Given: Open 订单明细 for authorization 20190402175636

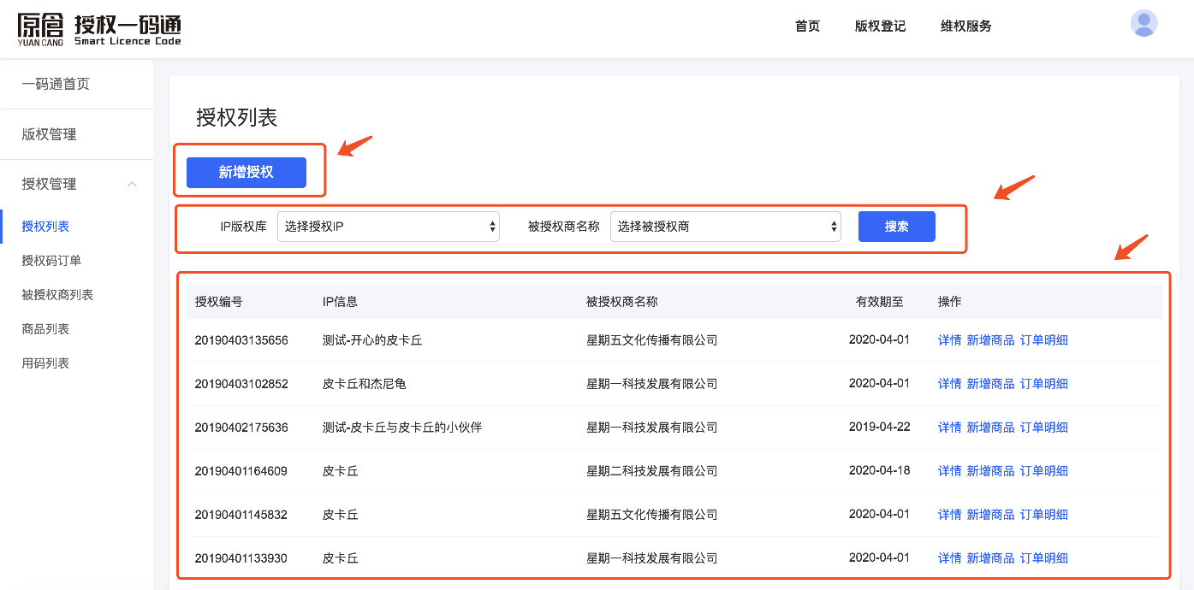Looking at the screenshot, I should (x=1043, y=428).
